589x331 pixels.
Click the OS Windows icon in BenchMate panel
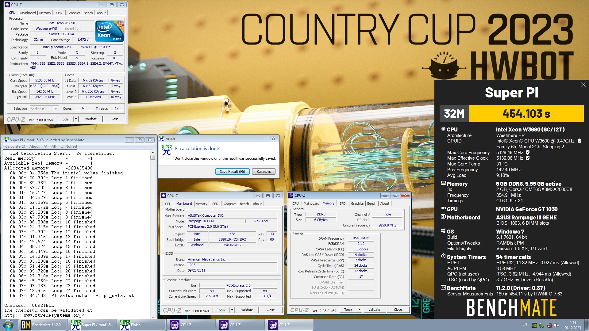pyautogui.click(x=443, y=231)
